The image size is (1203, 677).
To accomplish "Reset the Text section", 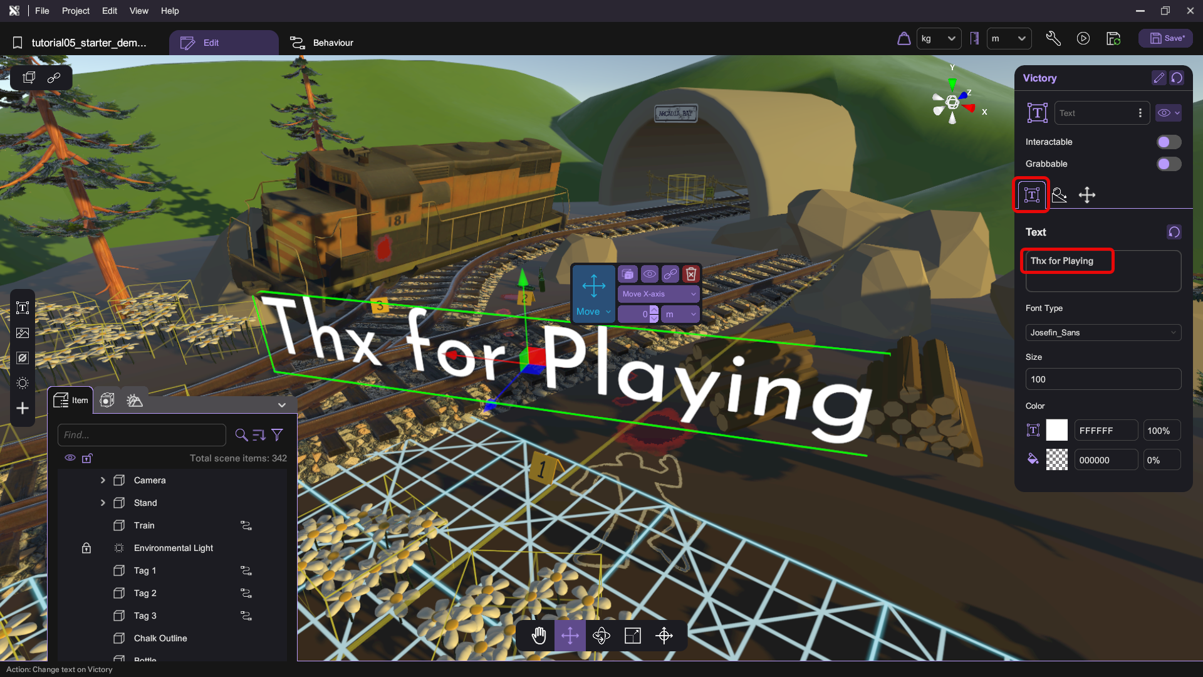I will [x=1174, y=232].
